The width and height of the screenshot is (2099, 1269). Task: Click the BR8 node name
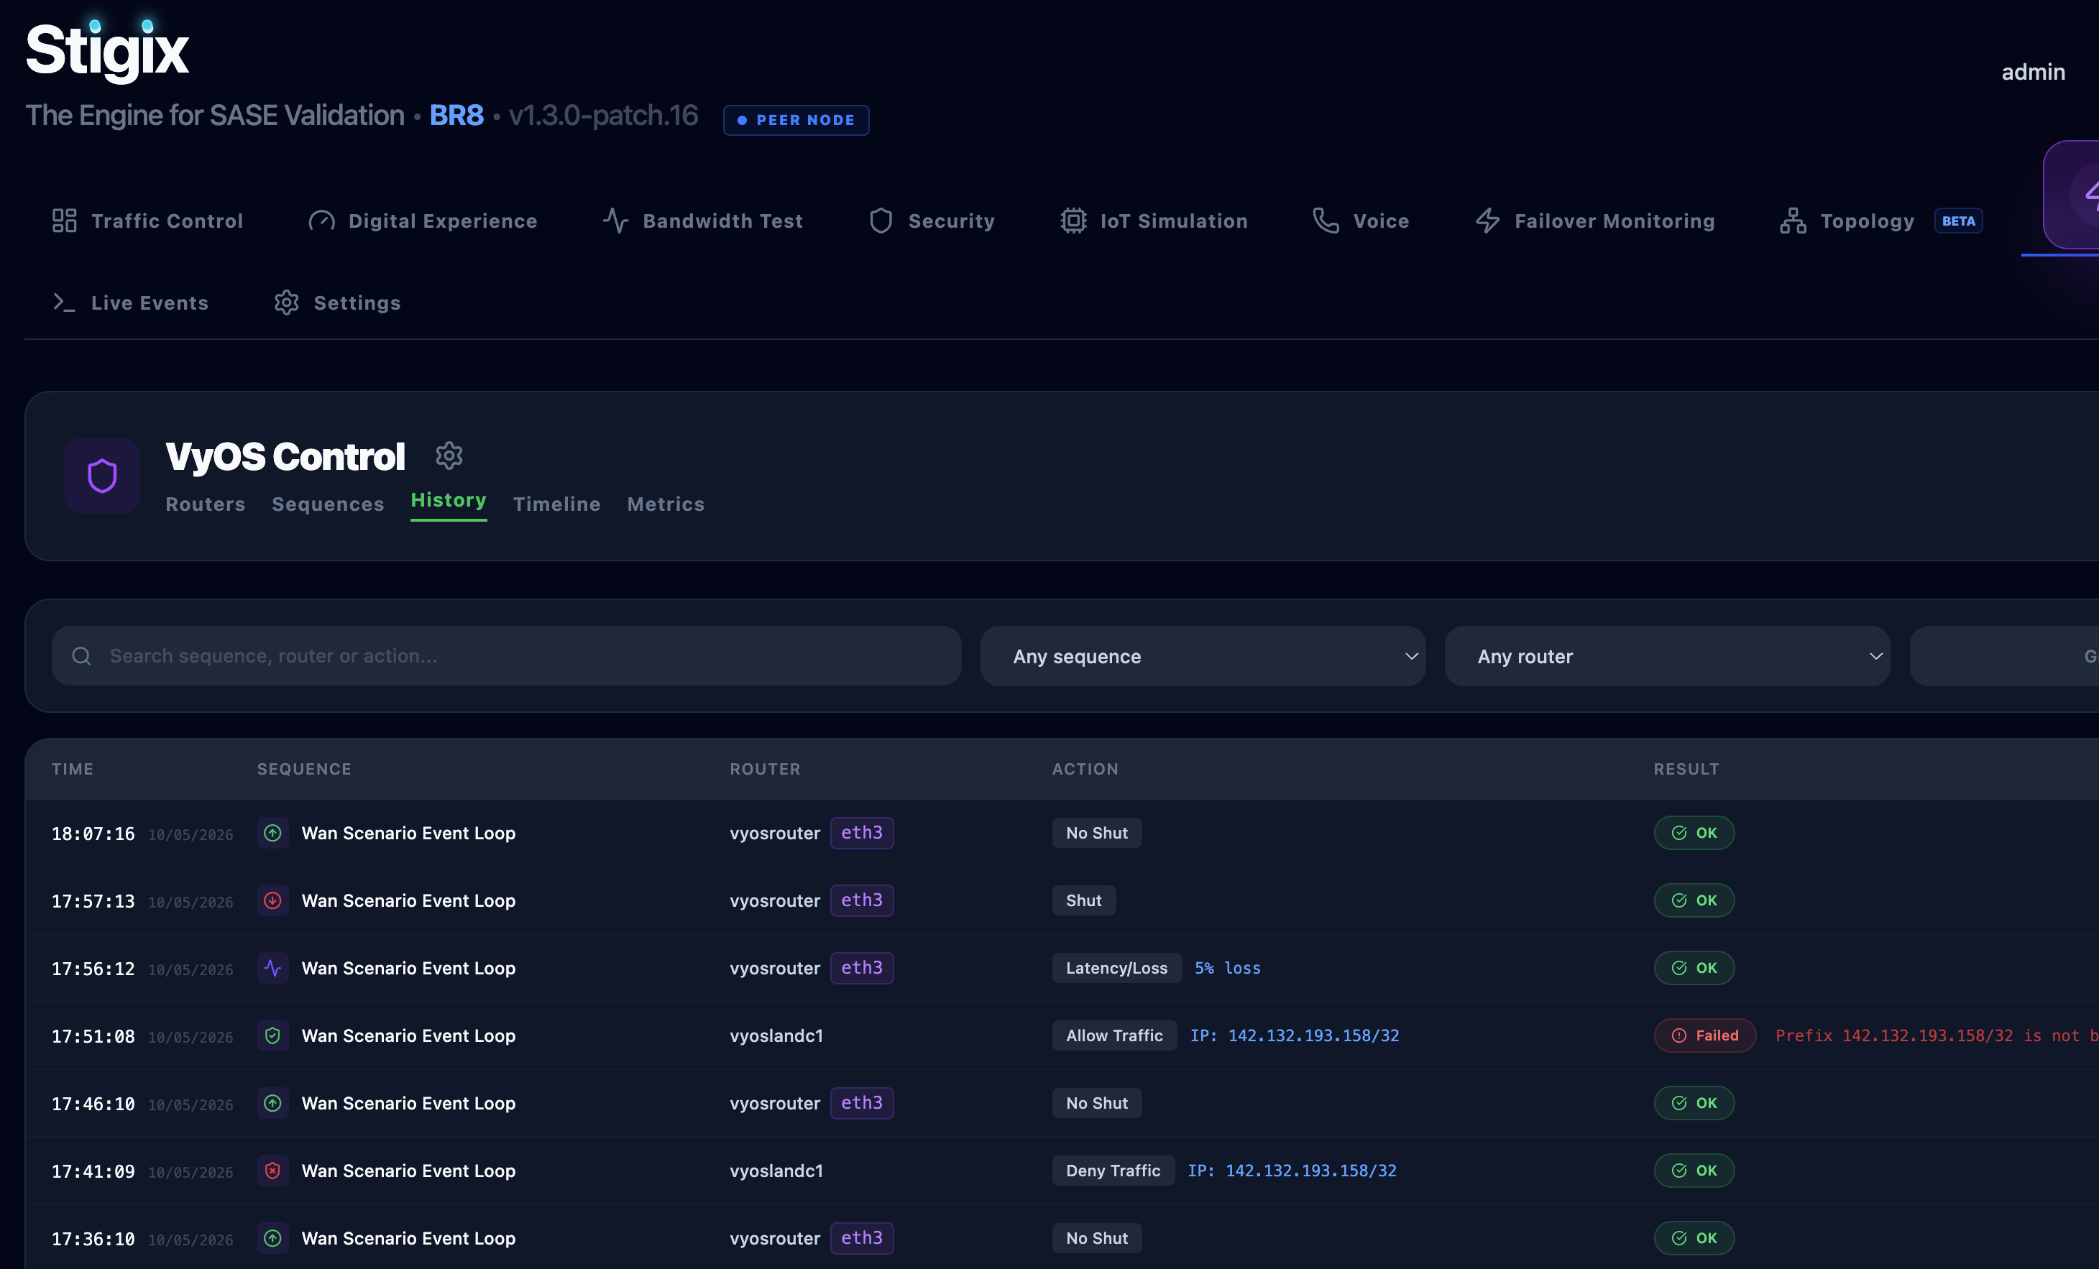click(x=456, y=115)
